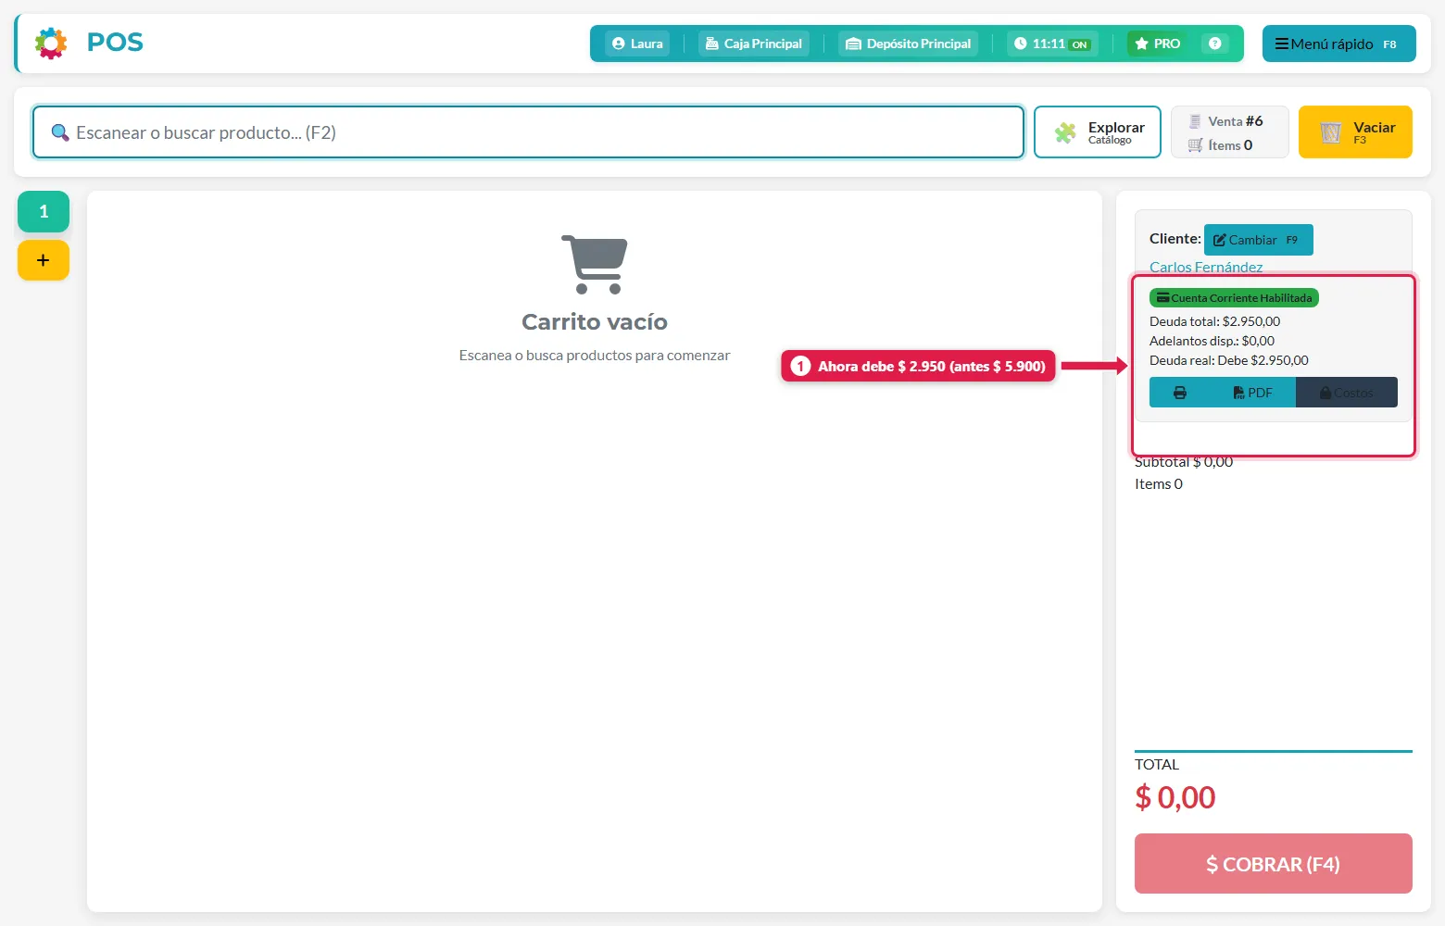Open help via the question mark icon
The image size is (1445, 926).
pyautogui.click(x=1215, y=44)
